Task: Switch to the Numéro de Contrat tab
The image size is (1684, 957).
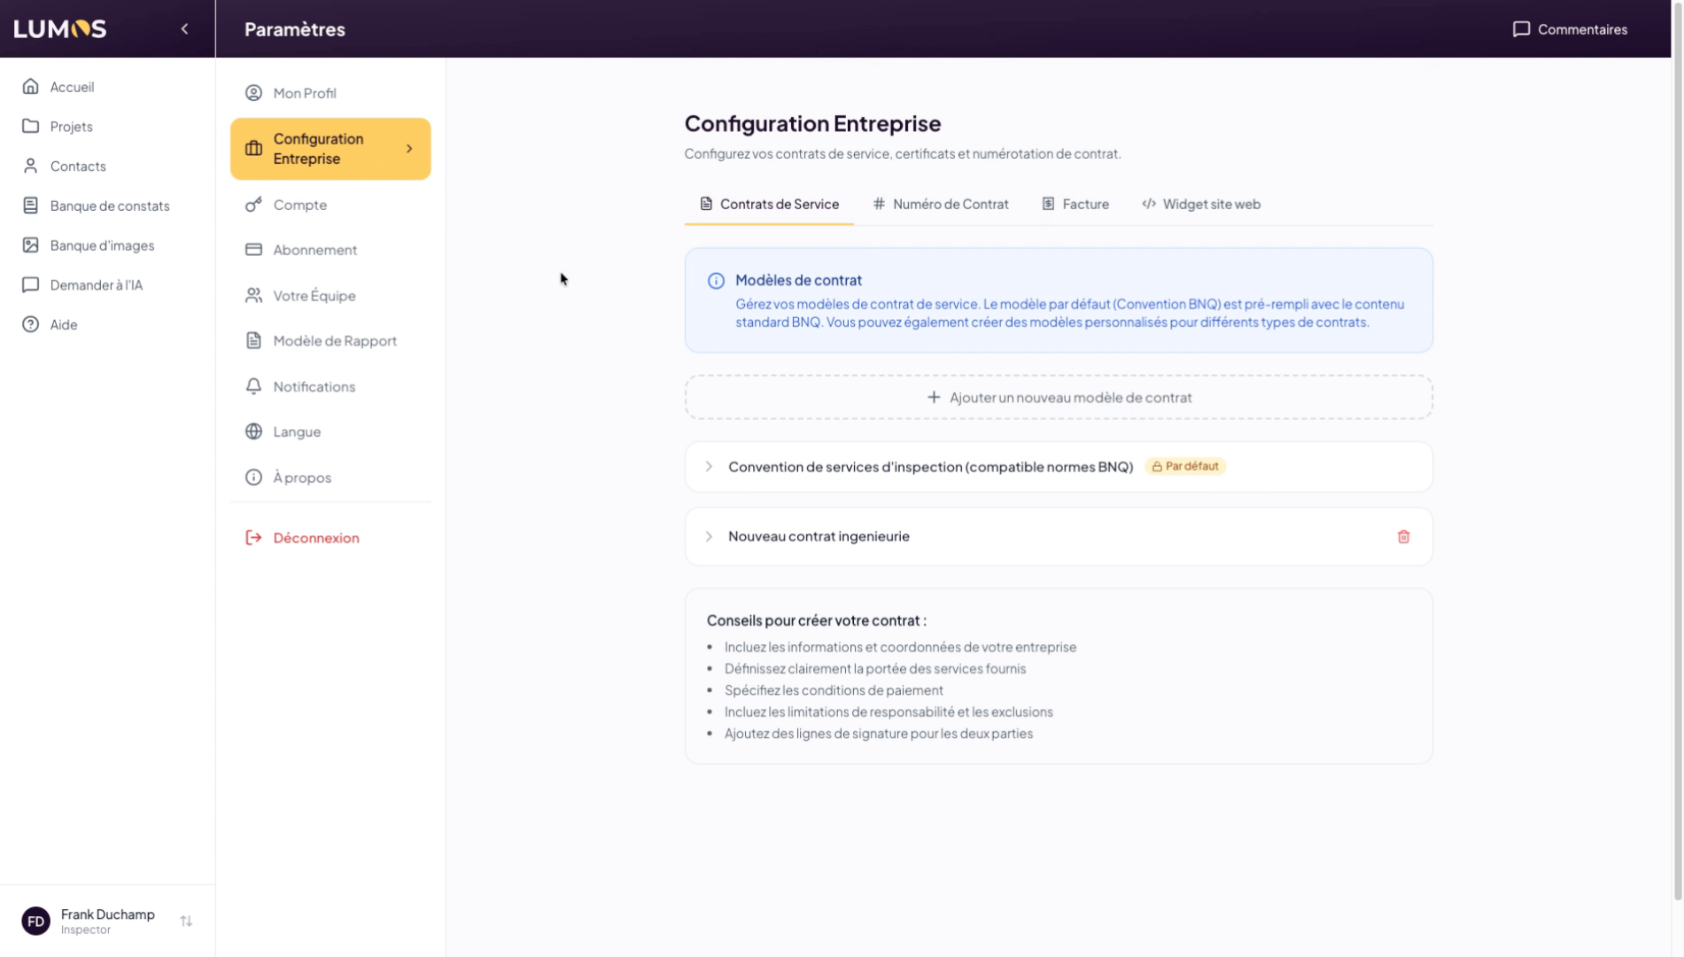Action: tap(941, 204)
